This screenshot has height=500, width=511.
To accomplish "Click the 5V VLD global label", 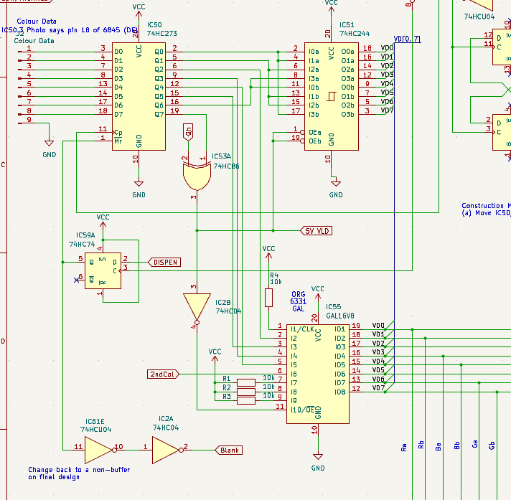I will (316, 231).
